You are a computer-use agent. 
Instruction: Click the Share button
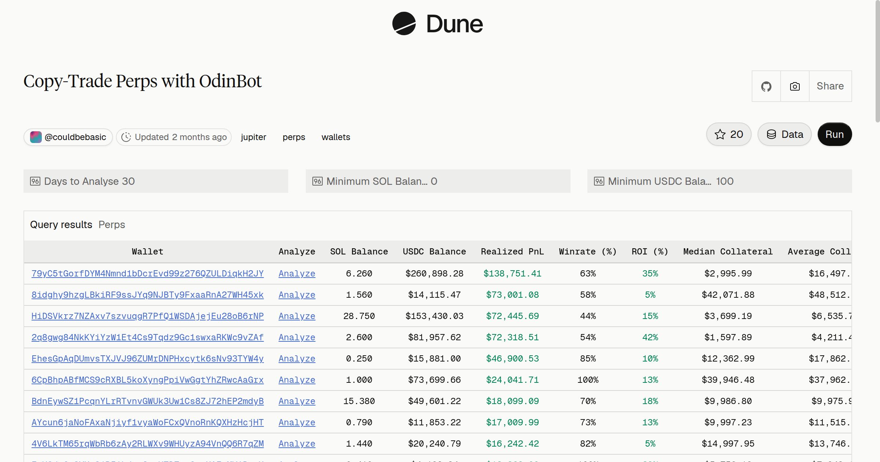(x=830, y=86)
